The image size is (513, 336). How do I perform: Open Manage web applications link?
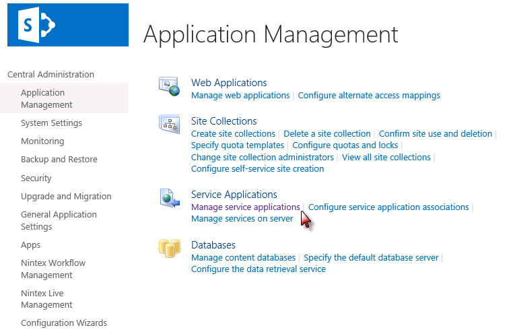point(240,96)
